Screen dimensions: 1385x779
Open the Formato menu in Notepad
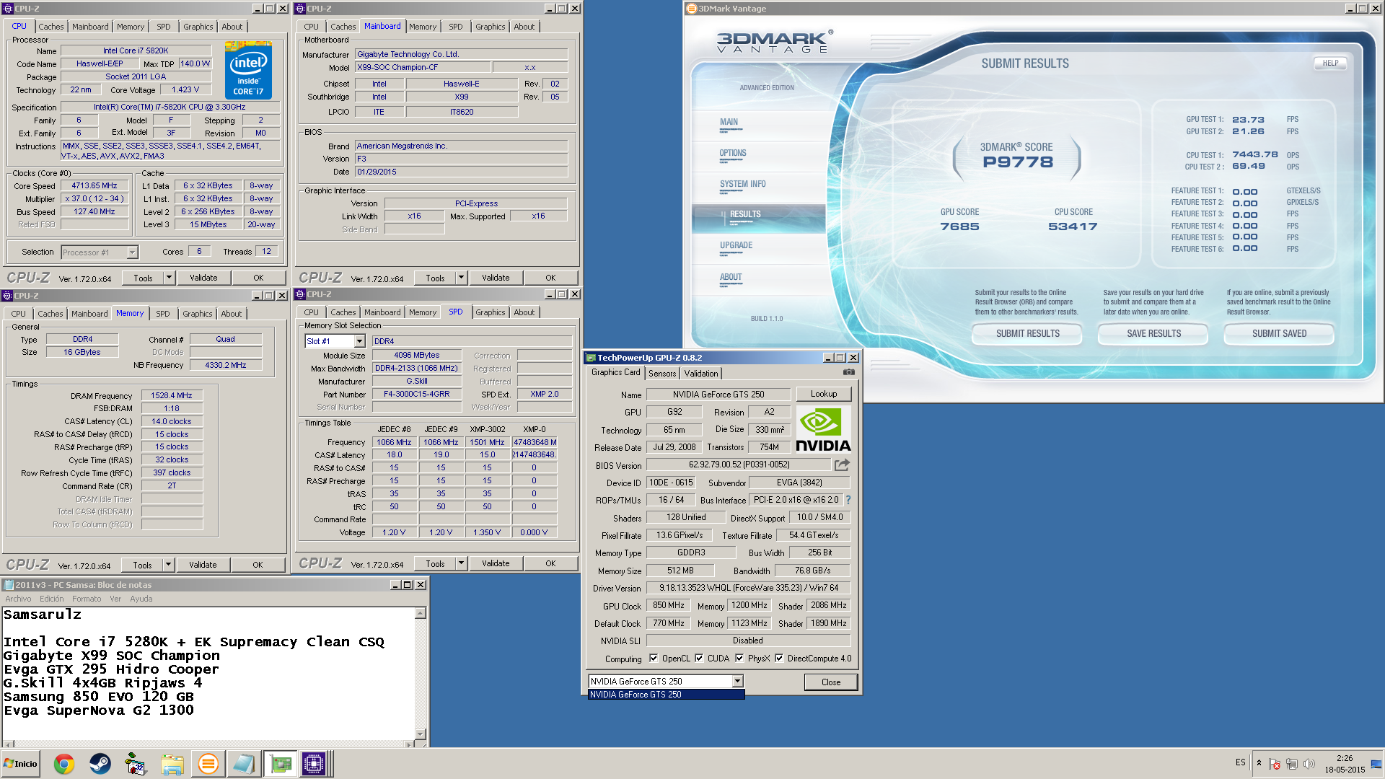coord(87,599)
